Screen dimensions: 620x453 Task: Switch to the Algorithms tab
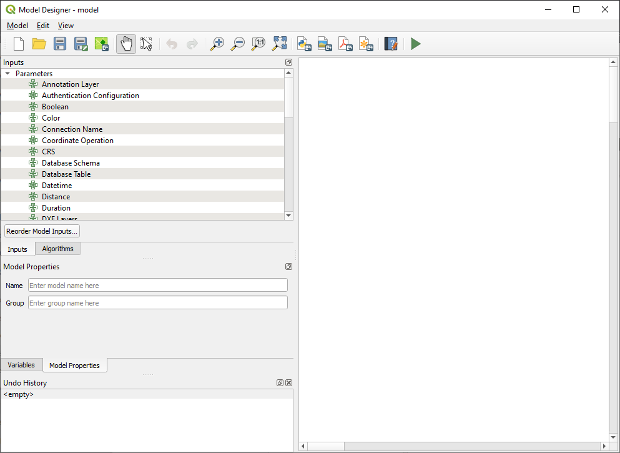coord(58,249)
